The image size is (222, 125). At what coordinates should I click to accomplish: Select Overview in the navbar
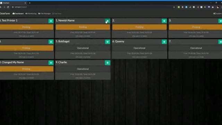[x=57, y=14]
